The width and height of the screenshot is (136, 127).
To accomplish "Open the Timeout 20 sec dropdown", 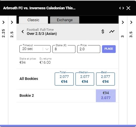I will (x=35, y=49).
